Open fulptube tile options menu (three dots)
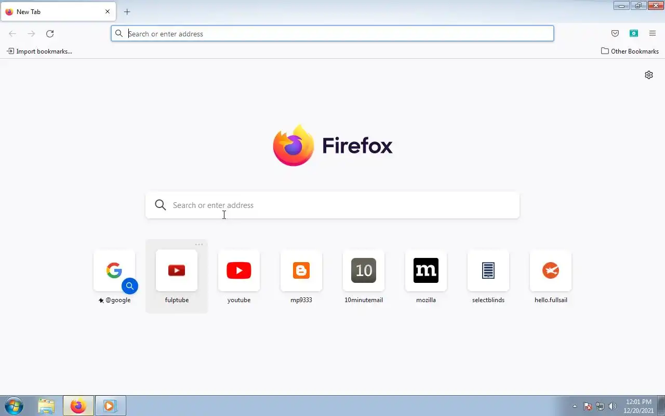Viewport: 665px width, 416px height. [199, 244]
